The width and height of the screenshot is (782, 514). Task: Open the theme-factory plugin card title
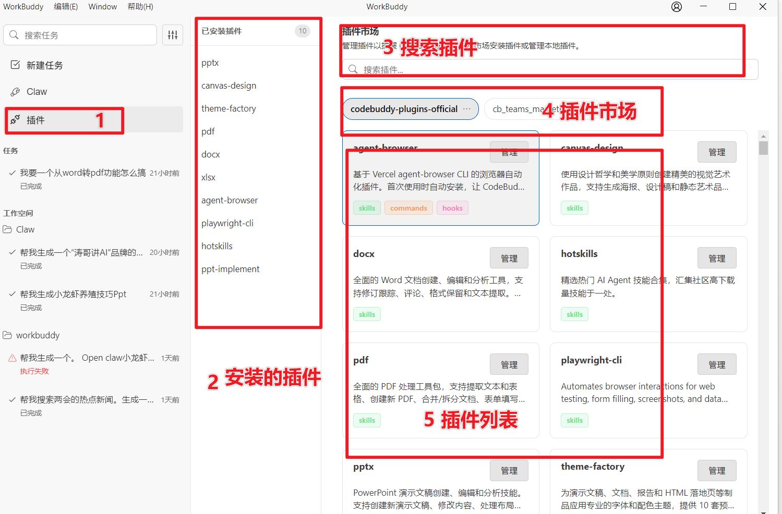(593, 467)
